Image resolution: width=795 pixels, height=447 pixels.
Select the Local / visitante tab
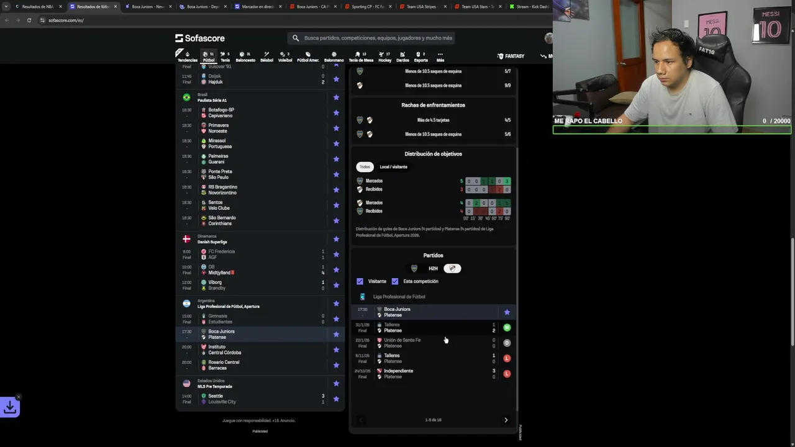(x=394, y=167)
